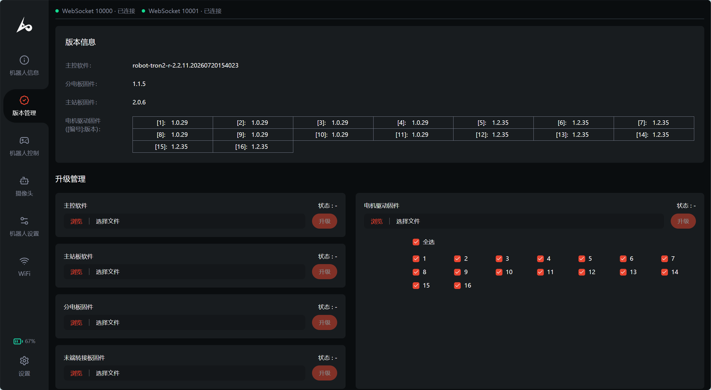Uncheck motor checkbox 2
The width and height of the screenshot is (711, 390).
(457, 259)
